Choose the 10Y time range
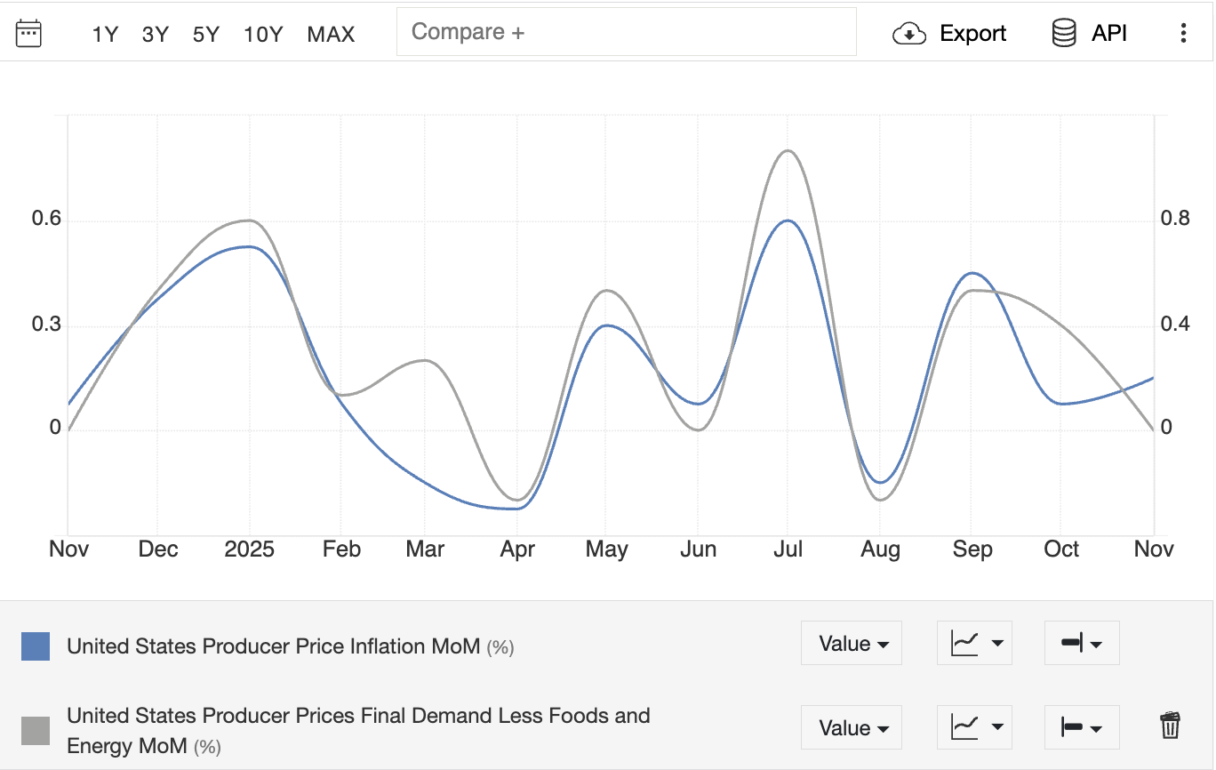 point(263,35)
